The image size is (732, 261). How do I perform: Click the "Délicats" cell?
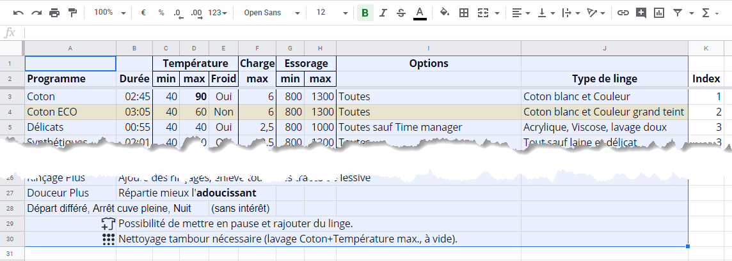tap(70, 128)
